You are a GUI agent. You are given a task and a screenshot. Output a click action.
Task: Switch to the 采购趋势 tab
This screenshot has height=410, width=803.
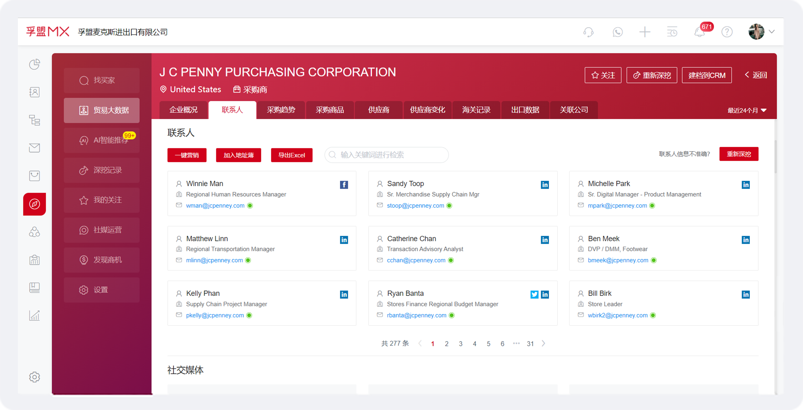(281, 110)
